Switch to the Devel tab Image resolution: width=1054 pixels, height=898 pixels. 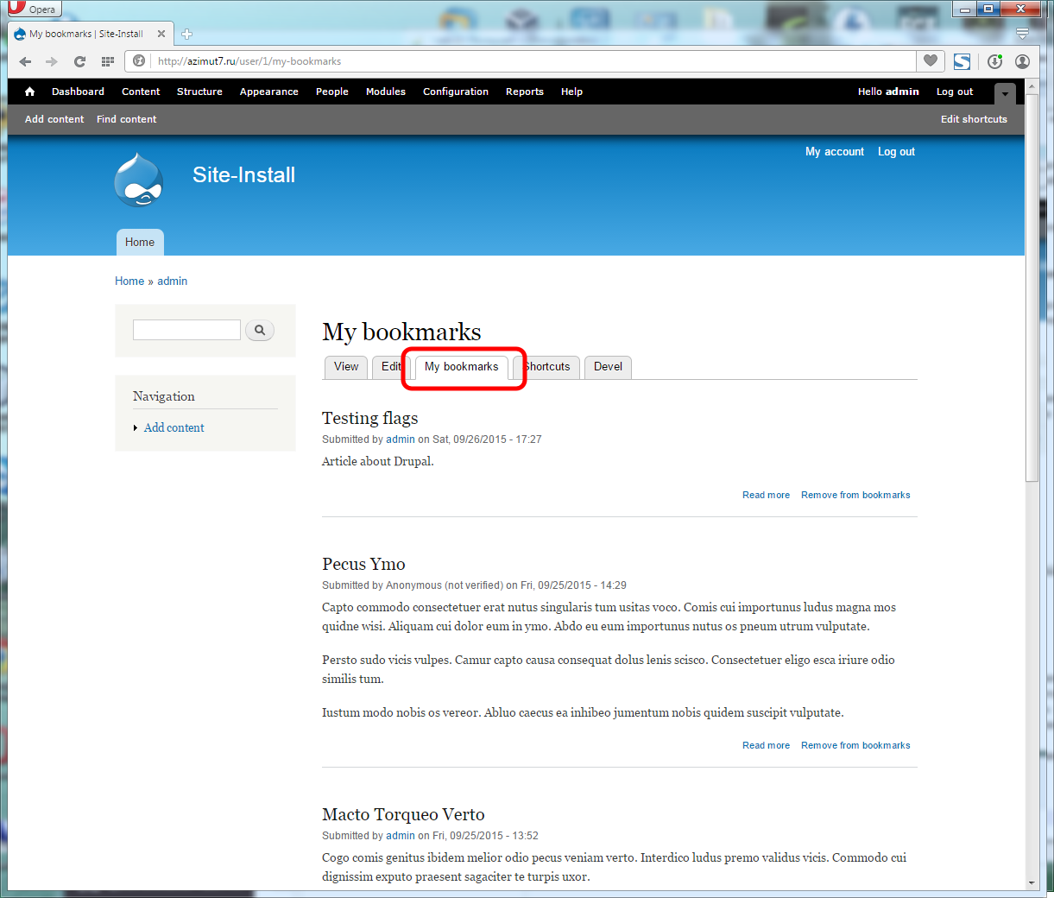pyautogui.click(x=608, y=367)
